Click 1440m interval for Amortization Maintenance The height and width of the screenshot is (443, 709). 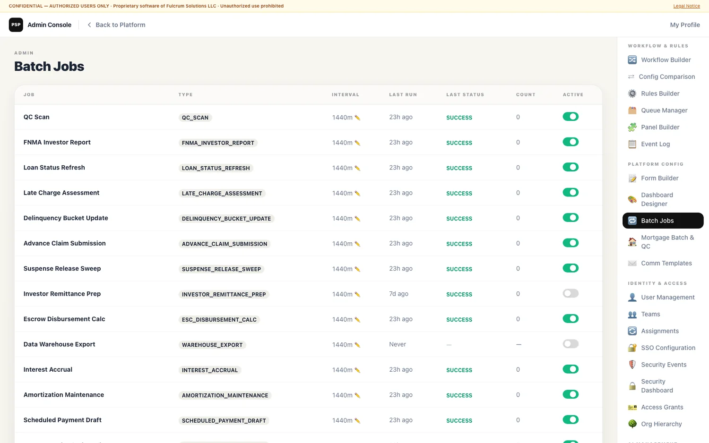[x=342, y=395]
